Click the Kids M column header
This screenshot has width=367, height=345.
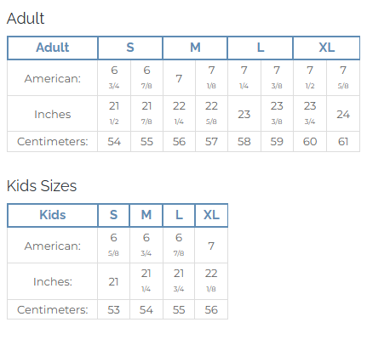coord(146,215)
